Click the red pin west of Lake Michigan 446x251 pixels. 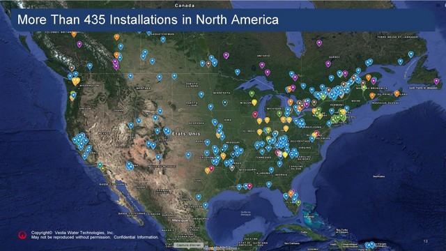[x=255, y=114]
